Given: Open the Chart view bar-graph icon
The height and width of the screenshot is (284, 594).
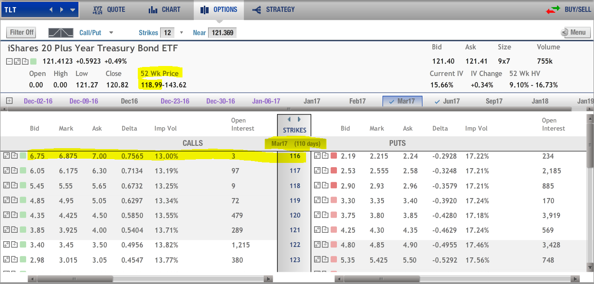Looking at the screenshot, I should coord(153,9).
